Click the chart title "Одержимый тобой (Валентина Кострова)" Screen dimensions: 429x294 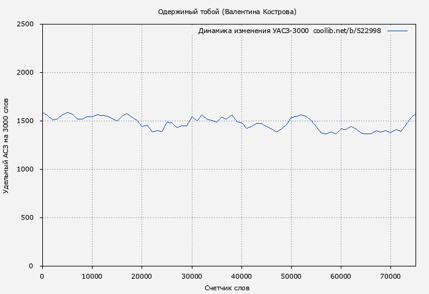(227, 12)
